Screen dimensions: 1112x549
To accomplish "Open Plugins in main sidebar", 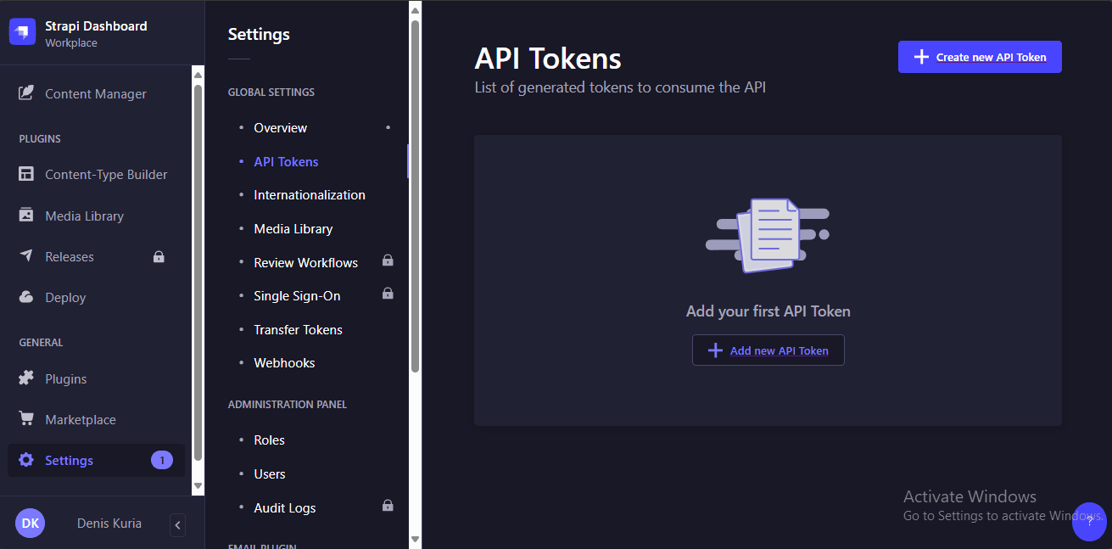I will (65, 378).
